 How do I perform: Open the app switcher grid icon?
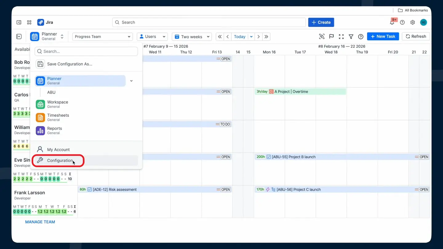point(29,22)
